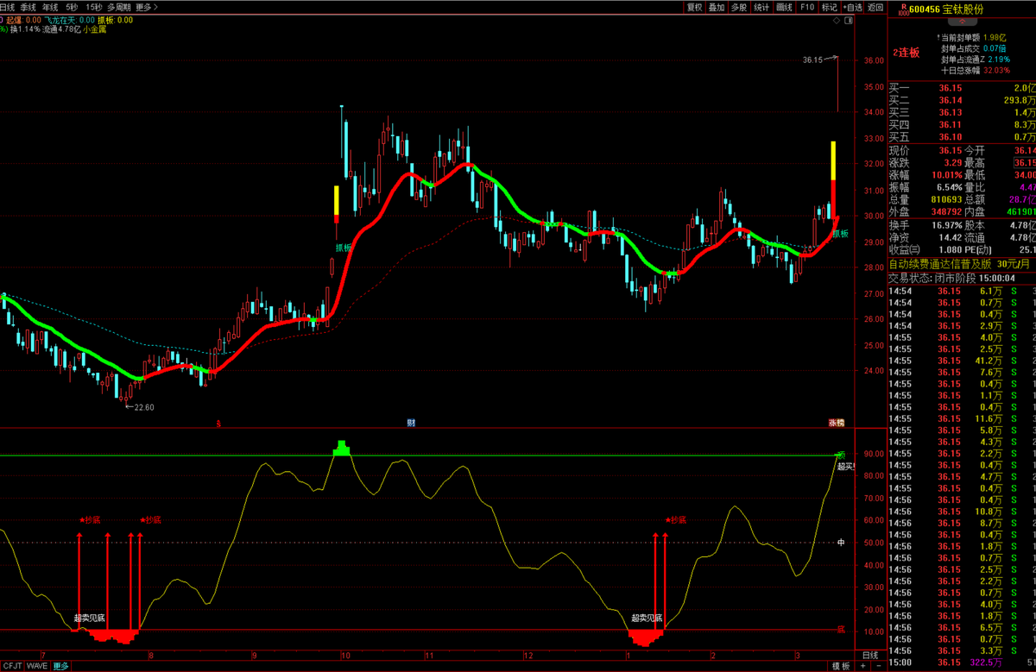Select the 买四 bid row at 36.11
This screenshot has width=1036, height=672.
click(962, 124)
